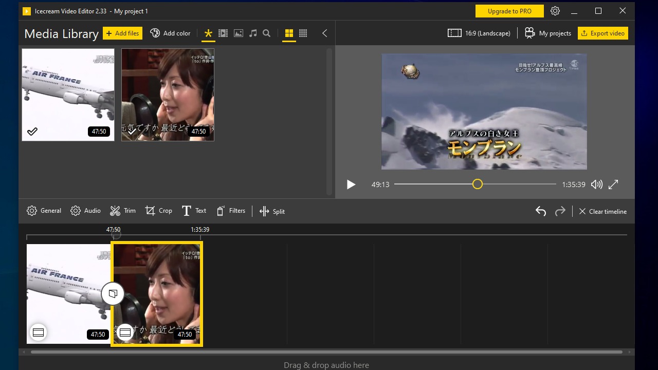658x370 pixels.
Task: Click the 49:13 current time label
Action: pyautogui.click(x=380, y=184)
